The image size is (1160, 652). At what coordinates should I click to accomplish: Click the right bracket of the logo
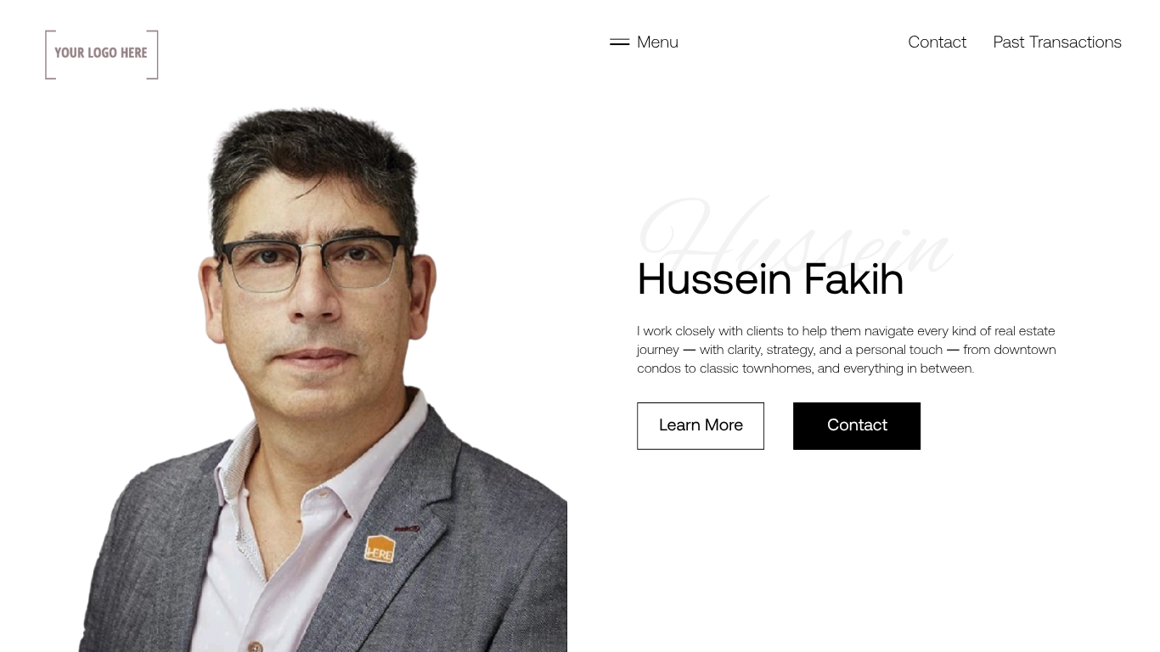click(x=153, y=54)
